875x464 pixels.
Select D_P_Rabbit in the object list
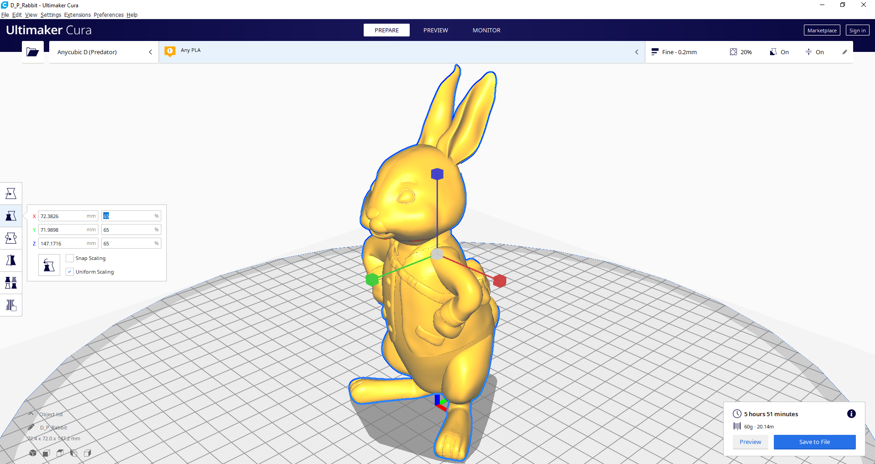pyautogui.click(x=53, y=428)
